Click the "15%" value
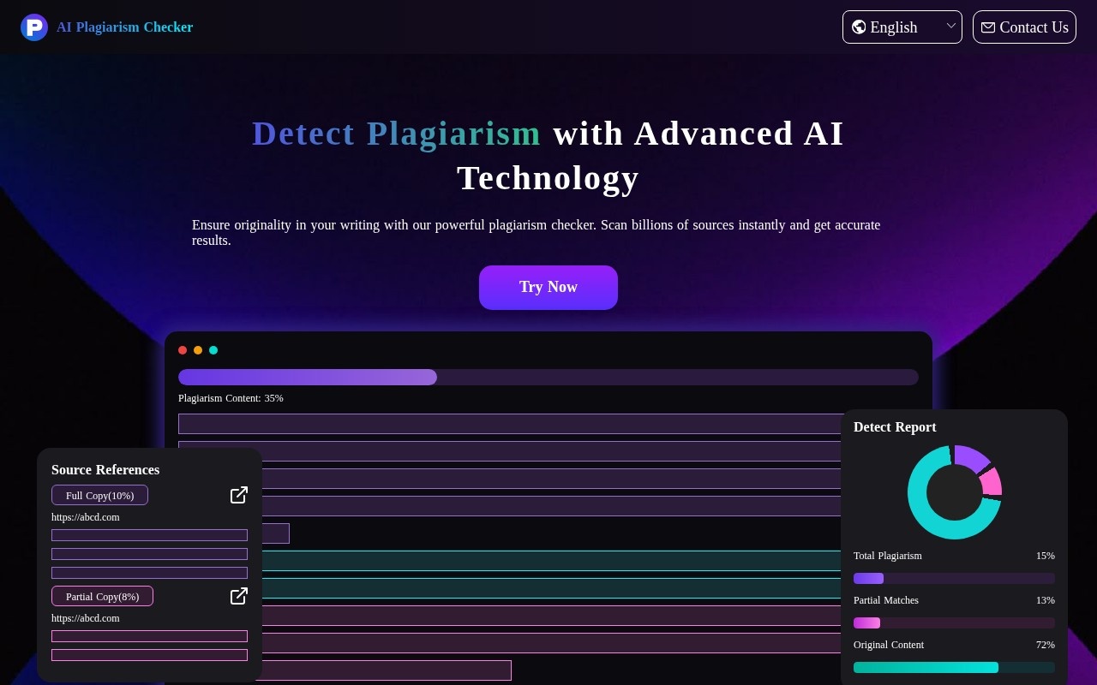 [1046, 556]
